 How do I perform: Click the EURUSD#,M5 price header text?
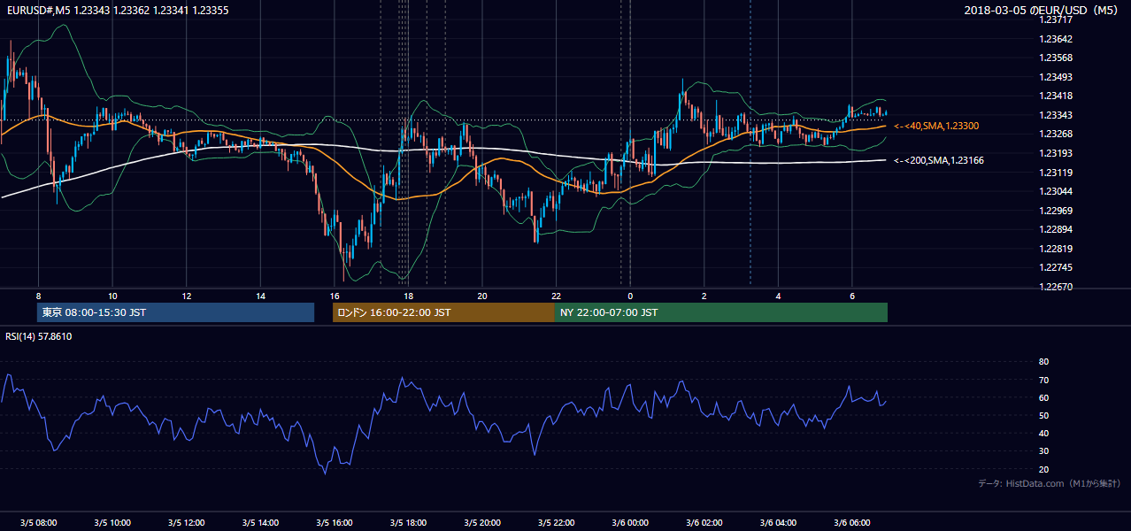(117, 10)
